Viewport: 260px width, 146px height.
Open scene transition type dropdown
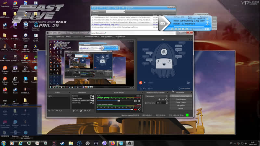(157, 96)
